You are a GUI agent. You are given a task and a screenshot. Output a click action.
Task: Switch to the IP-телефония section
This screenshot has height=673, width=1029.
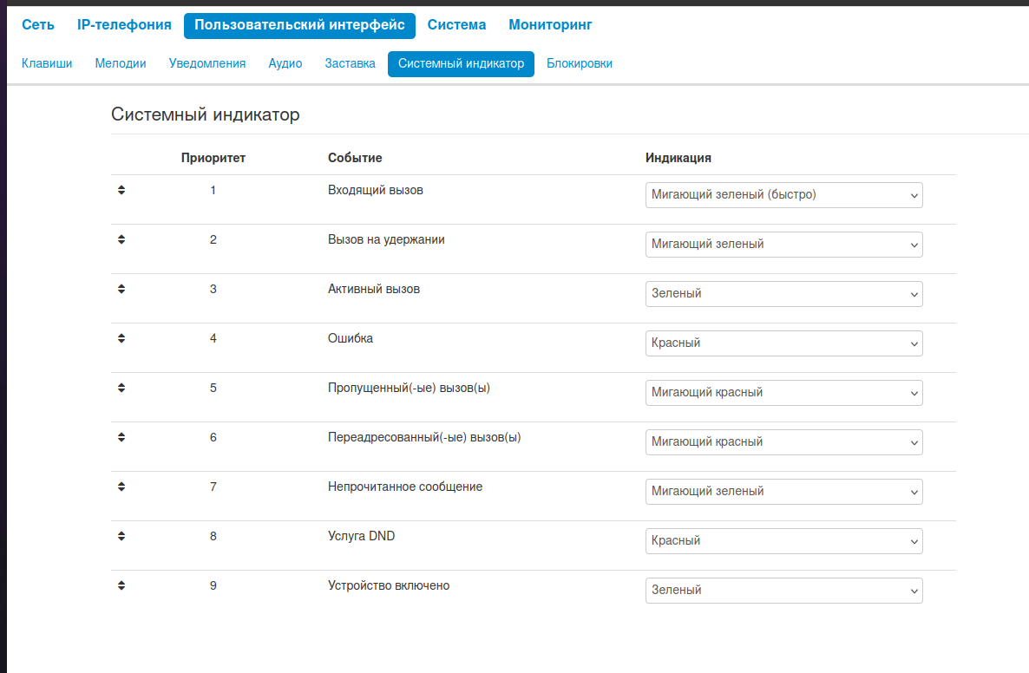(x=124, y=25)
